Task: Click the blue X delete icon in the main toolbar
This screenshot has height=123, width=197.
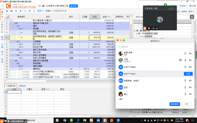Action: coord(16,11)
